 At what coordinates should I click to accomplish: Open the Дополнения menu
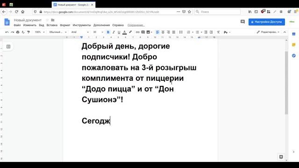(x=101, y=25)
